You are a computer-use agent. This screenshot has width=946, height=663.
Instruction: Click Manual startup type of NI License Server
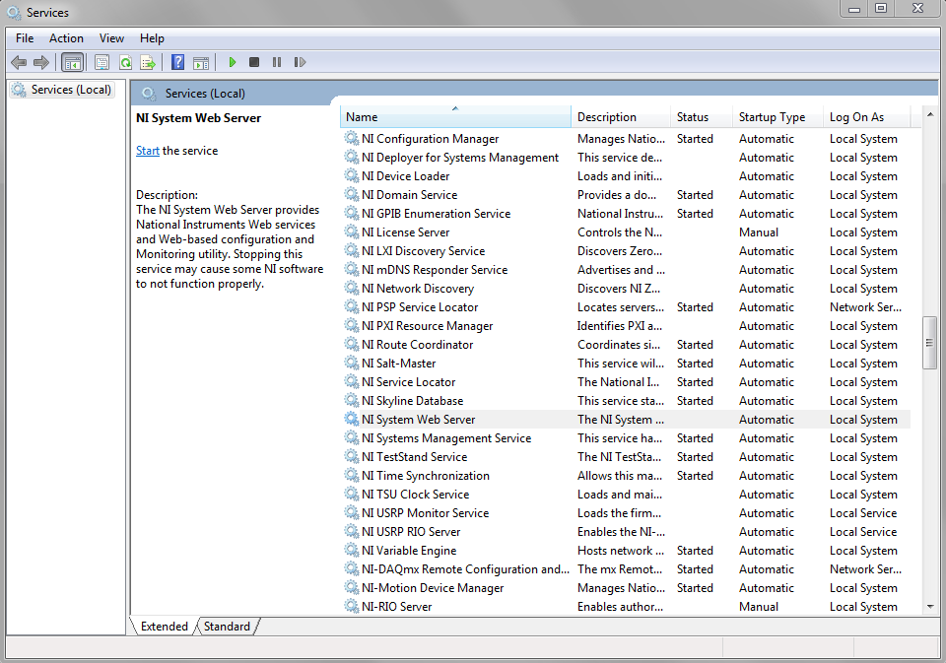click(x=759, y=232)
